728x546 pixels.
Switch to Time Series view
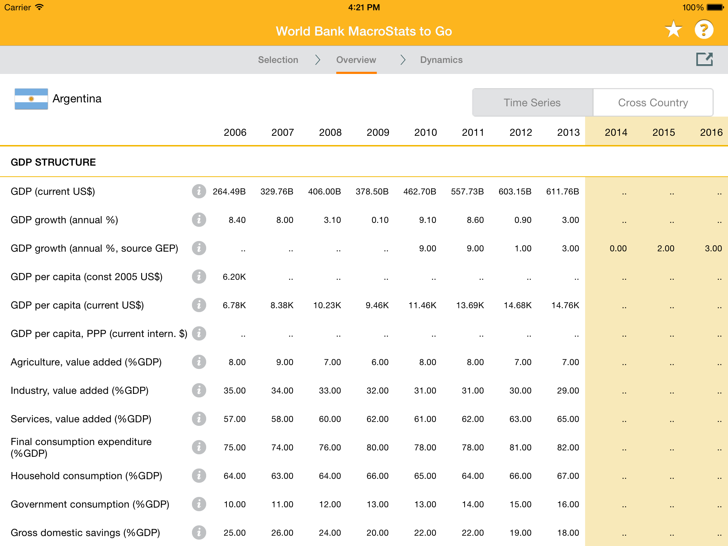(x=532, y=102)
